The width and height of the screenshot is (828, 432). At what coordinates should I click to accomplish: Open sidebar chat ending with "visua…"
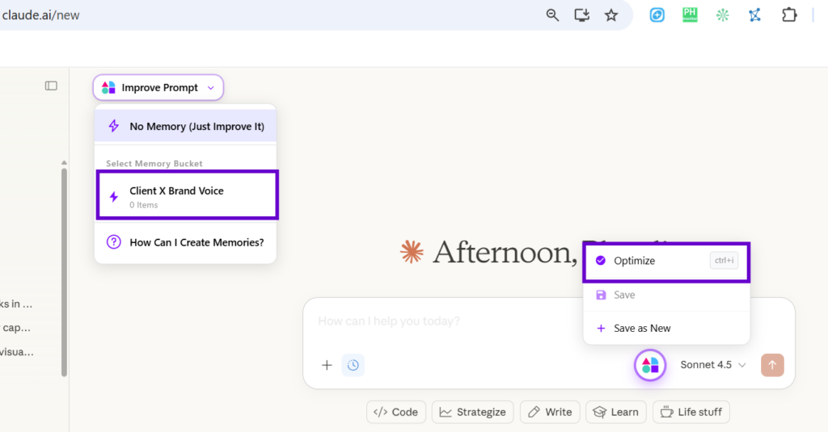pos(17,351)
